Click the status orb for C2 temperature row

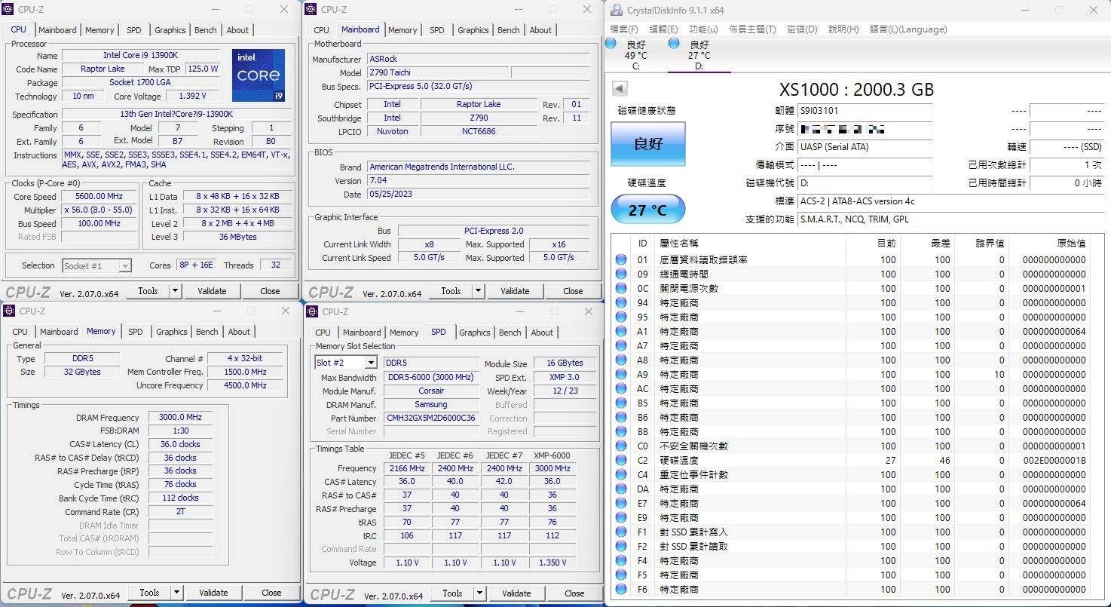[621, 460]
